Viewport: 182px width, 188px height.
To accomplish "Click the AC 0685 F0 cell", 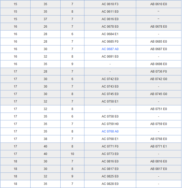I will coord(110,42).
